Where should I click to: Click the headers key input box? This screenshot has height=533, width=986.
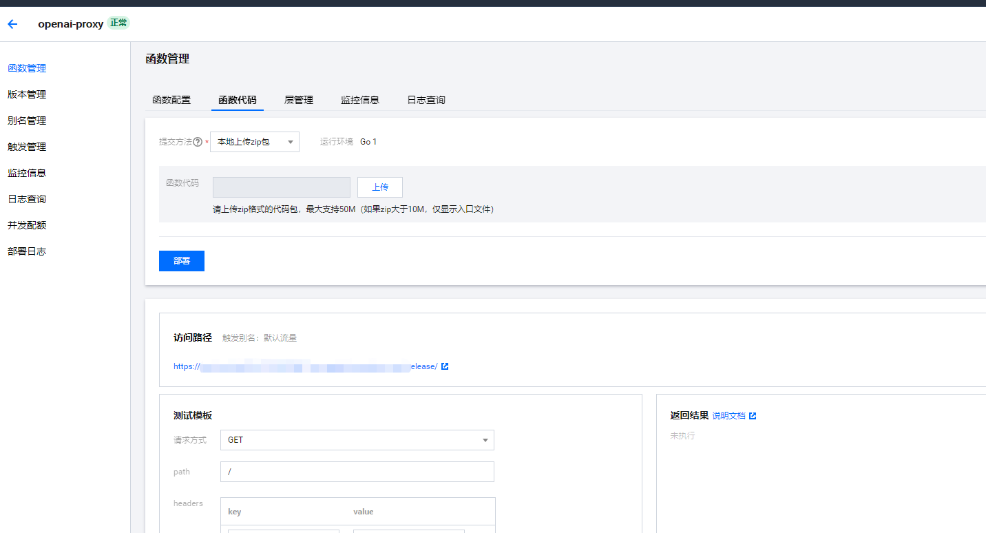pos(284,531)
